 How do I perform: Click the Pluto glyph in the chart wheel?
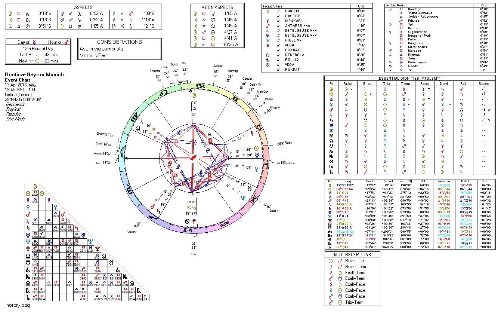pos(194,221)
